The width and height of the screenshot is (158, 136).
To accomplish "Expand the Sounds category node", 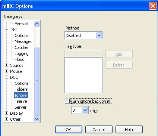I will click(6, 65).
